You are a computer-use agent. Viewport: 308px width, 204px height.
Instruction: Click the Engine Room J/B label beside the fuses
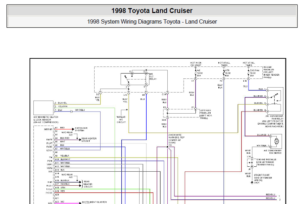[x=271, y=72]
